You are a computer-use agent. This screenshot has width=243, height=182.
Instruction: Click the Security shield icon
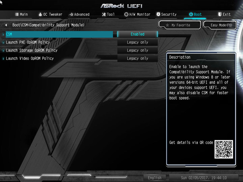[158, 14]
